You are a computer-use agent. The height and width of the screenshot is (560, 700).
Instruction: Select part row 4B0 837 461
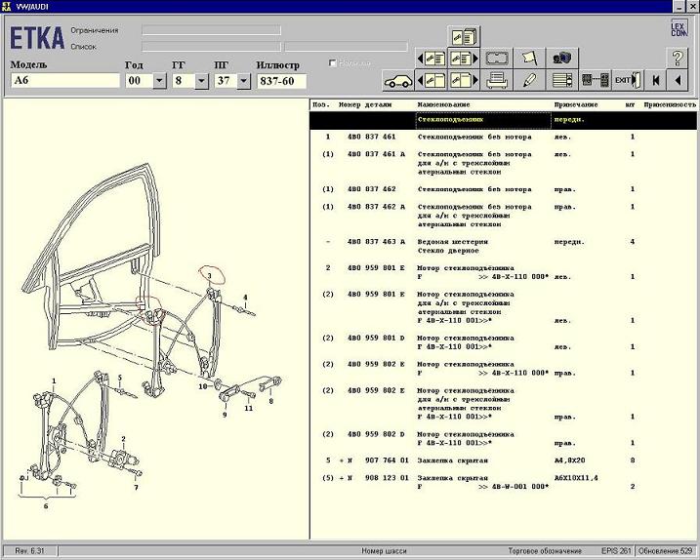(503, 137)
